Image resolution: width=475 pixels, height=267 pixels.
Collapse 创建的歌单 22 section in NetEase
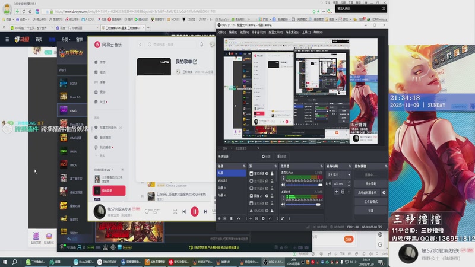point(113,170)
